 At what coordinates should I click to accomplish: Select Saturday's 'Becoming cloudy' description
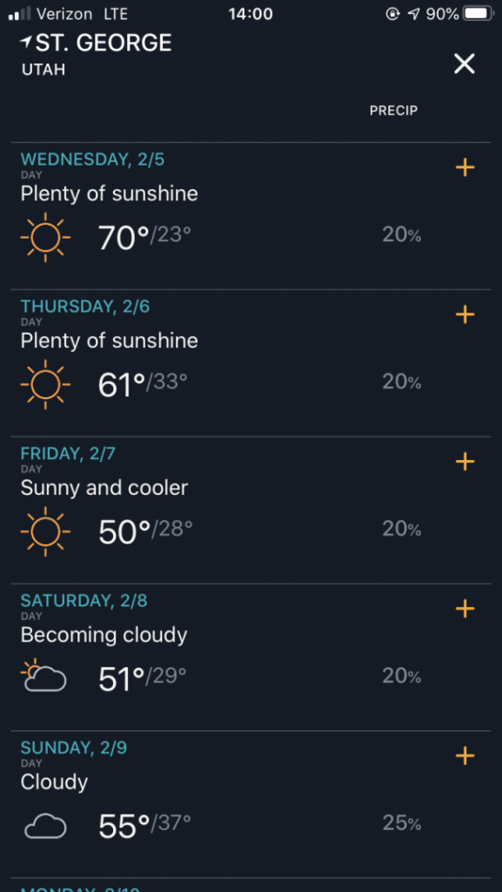tap(104, 635)
